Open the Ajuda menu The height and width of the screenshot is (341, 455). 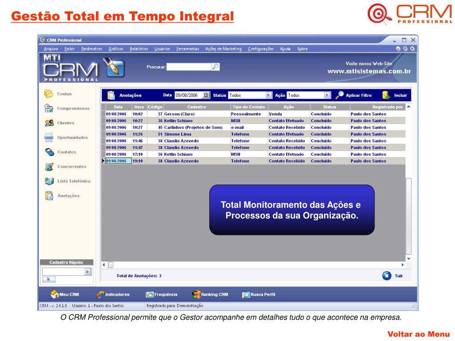pos(285,49)
